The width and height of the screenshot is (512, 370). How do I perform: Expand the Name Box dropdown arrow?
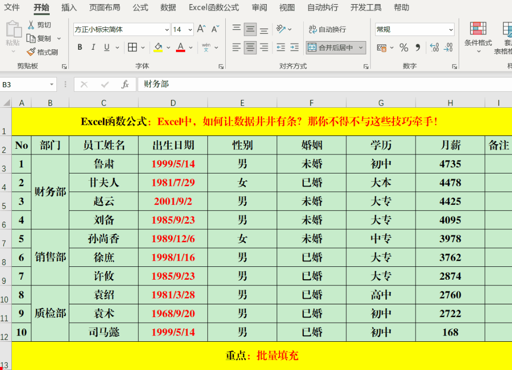tap(52, 85)
